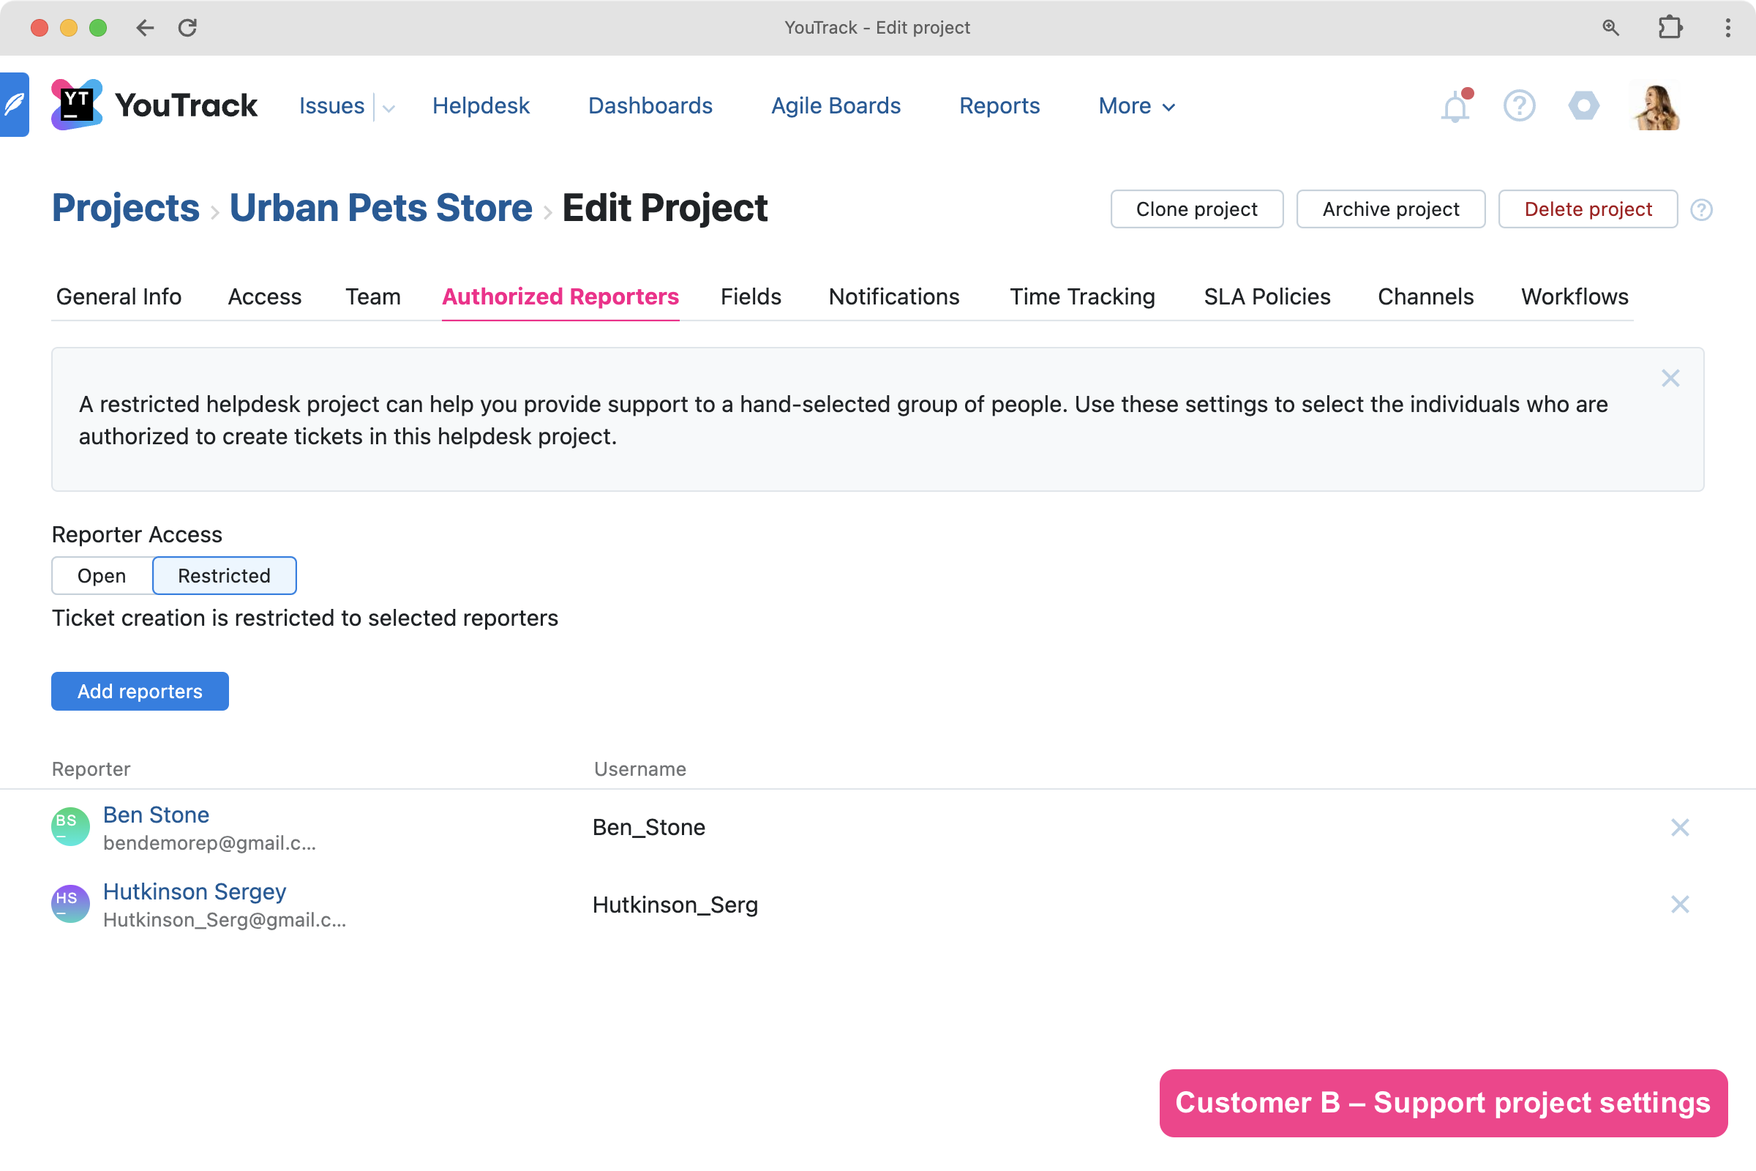Click the YouTrack logo icon
This screenshot has height=1171, width=1756.
[x=77, y=105]
